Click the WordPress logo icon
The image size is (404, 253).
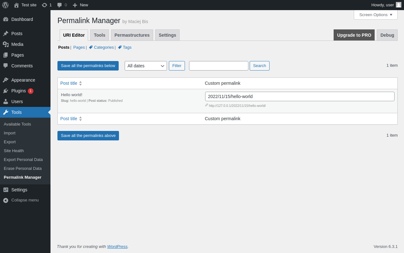coord(5,5)
